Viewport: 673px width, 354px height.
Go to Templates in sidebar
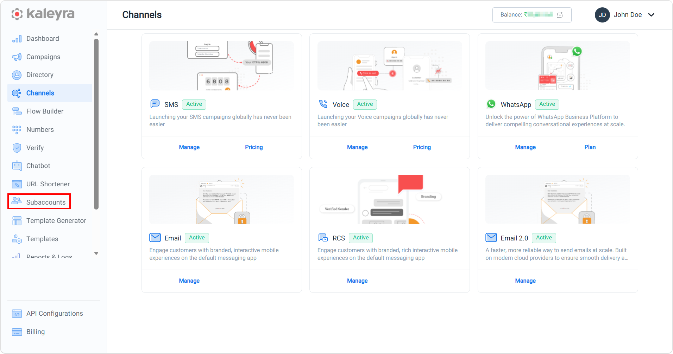point(42,239)
